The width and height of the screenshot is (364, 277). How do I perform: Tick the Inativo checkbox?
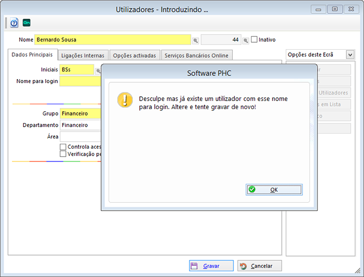[x=254, y=40]
